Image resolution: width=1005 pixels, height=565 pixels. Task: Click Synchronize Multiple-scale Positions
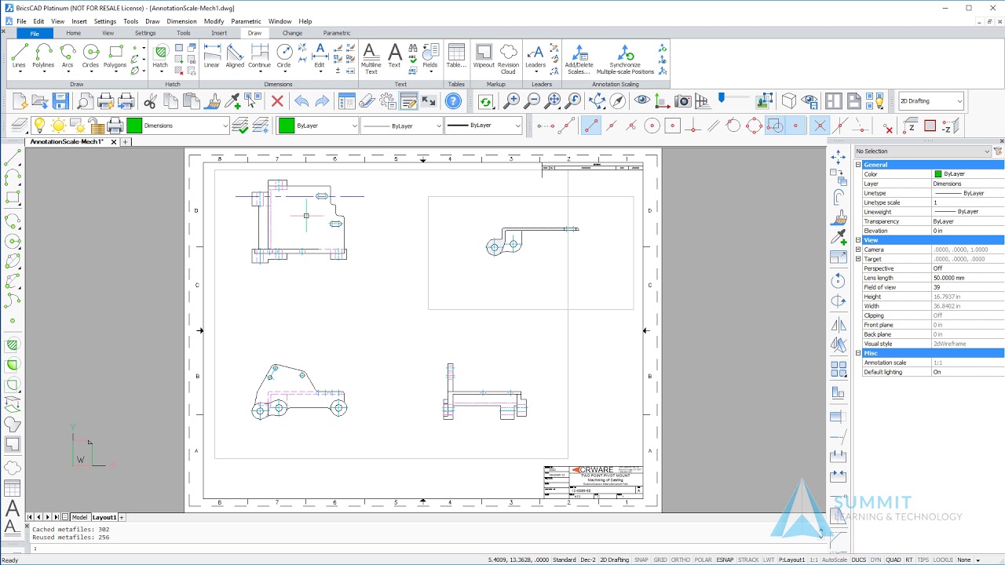(x=625, y=58)
